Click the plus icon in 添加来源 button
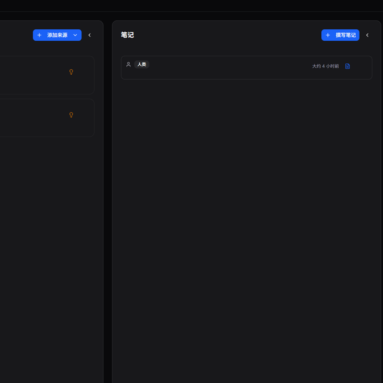This screenshot has width=383, height=383. [x=39, y=35]
